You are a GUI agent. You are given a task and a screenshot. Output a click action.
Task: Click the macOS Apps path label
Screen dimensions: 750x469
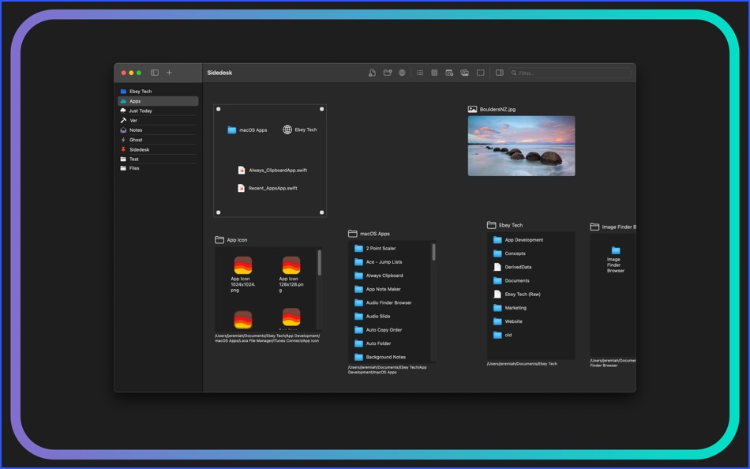[x=387, y=370]
